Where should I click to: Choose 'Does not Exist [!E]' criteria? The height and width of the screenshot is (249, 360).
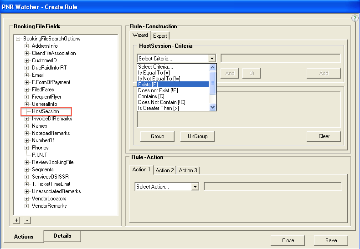173,90
